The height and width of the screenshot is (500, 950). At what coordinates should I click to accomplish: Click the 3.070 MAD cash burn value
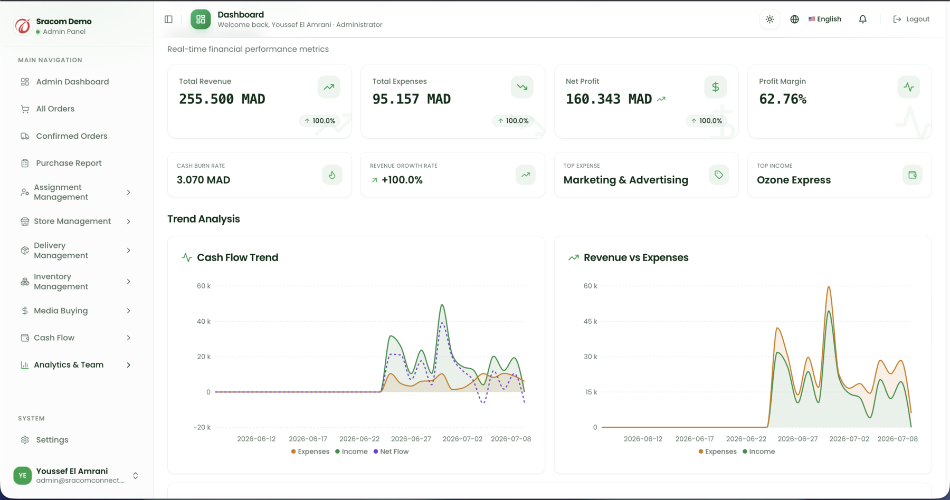(x=203, y=180)
